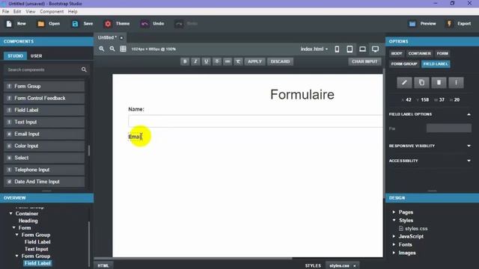Discard the text edits

tap(280, 61)
